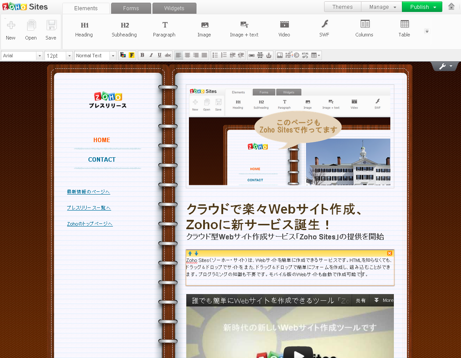
Task: Add an SWF element
Action: pos(324,29)
